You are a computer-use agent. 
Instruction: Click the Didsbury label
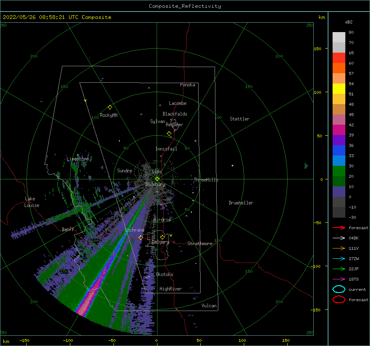pyautogui.click(x=155, y=184)
